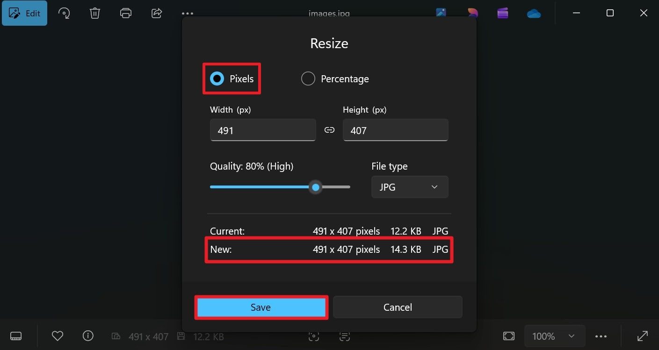Click the share icon
The image size is (659, 350).
pos(157,13)
